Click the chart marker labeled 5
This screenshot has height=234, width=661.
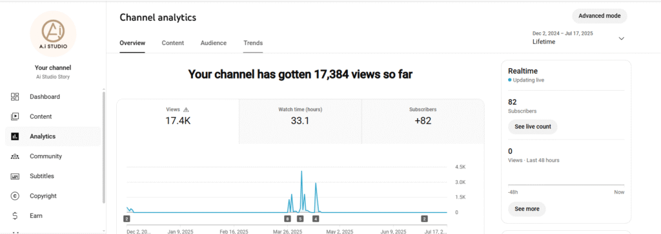point(300,219)
